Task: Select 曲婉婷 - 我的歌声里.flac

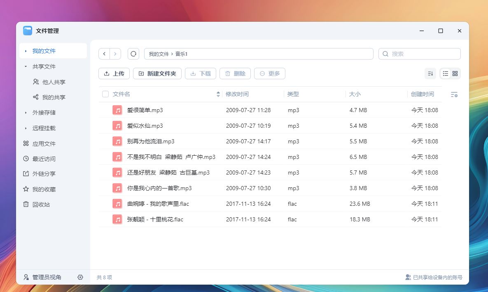Action: click(158, 204)
